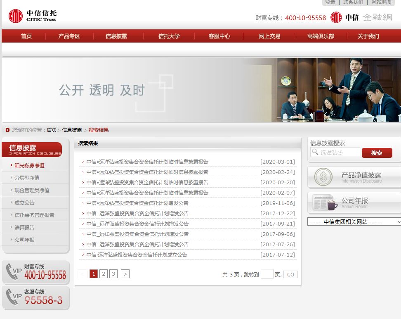Open 信息披露 in the red navigation bar
This screenshot has height=319, width=401.
pos(116,36)
